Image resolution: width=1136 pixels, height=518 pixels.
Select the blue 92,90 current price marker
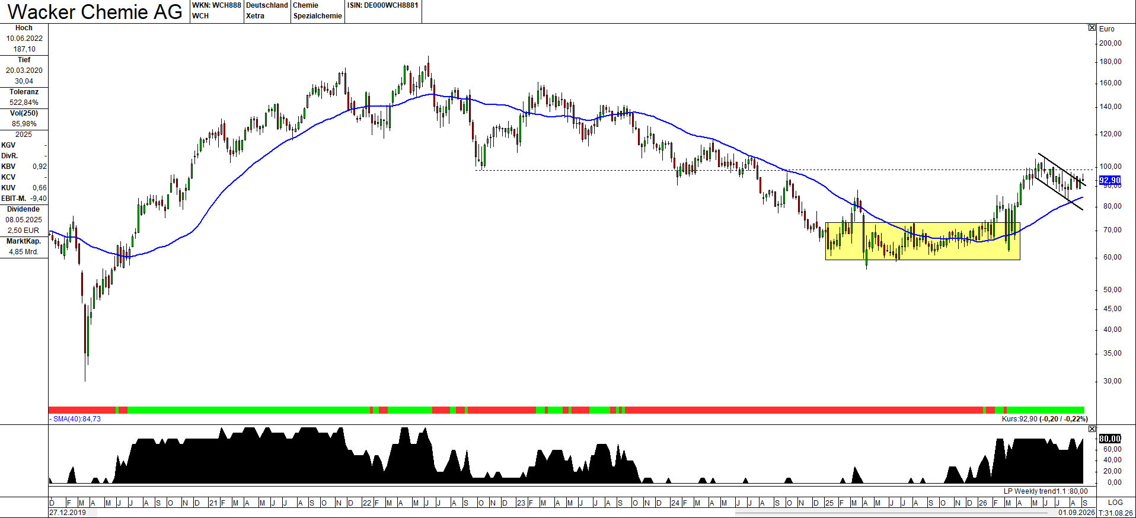[1110, 180]
